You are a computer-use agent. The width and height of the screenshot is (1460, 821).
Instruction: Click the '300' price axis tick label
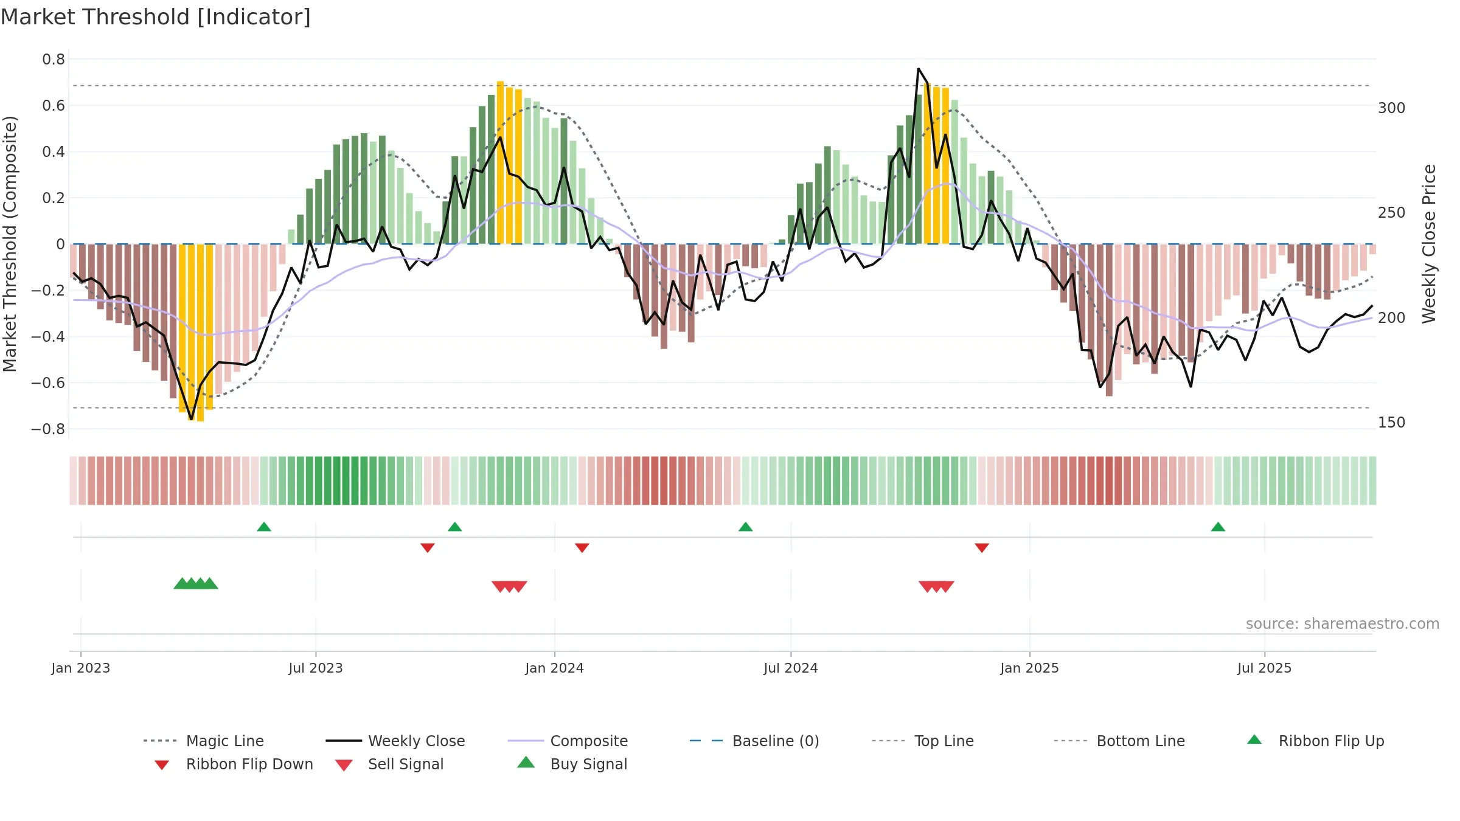1392,108
